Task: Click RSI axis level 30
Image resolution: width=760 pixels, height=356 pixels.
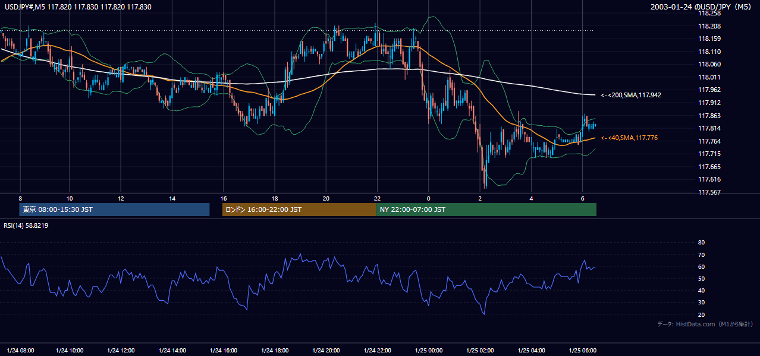Action: pos(701,303)
